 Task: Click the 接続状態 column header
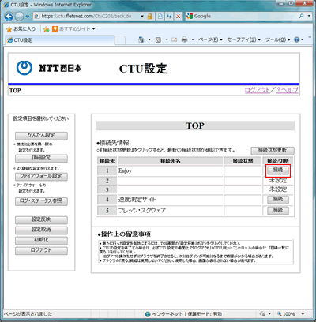pos(243,161)
